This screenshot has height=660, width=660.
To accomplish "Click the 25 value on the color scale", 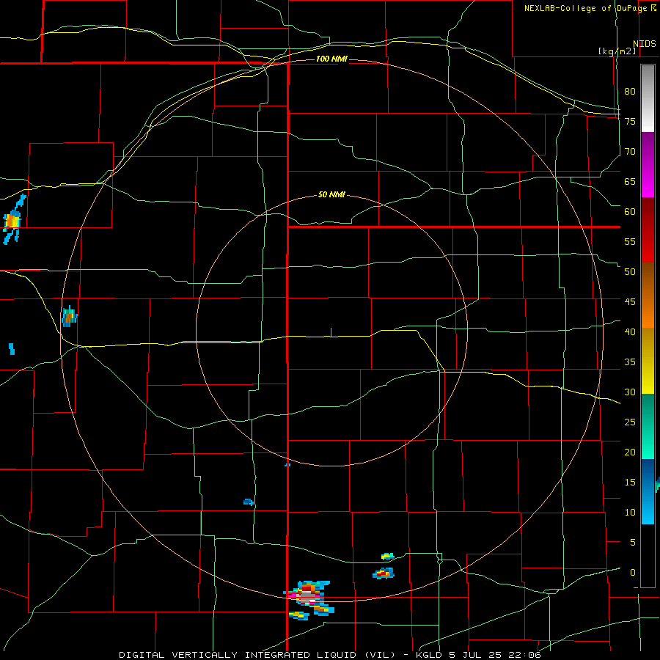I will coord(630,422).
